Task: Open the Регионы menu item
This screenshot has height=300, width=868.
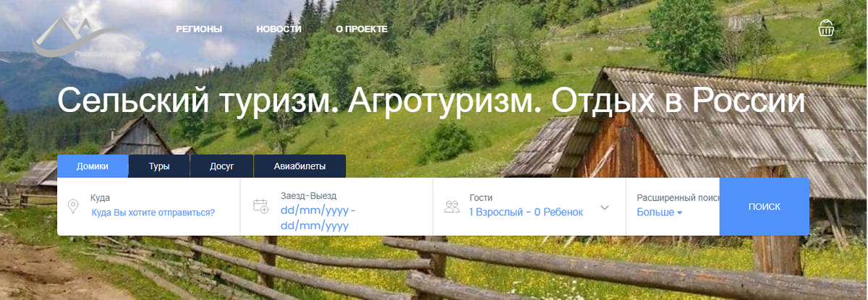Action: point(199,29)
